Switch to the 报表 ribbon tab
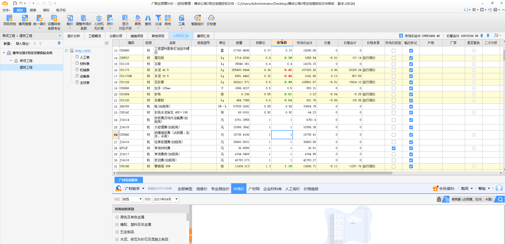This screenshot has height=244, width=505. [33, 10]
